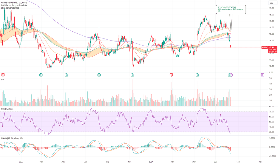Click the VROCKSTAR annotation callout
The height and width of the screenshot is (164, 278).
point(231,10)
